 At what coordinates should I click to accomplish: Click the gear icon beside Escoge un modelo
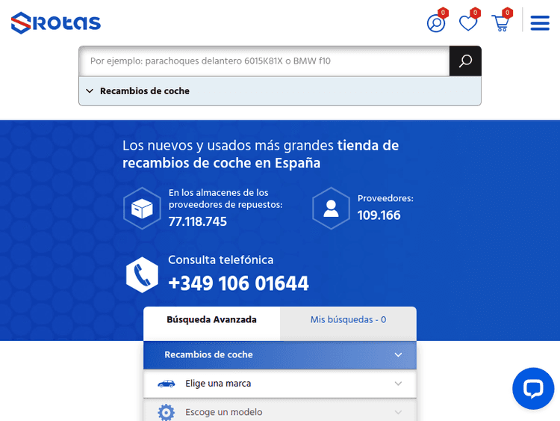166,412
